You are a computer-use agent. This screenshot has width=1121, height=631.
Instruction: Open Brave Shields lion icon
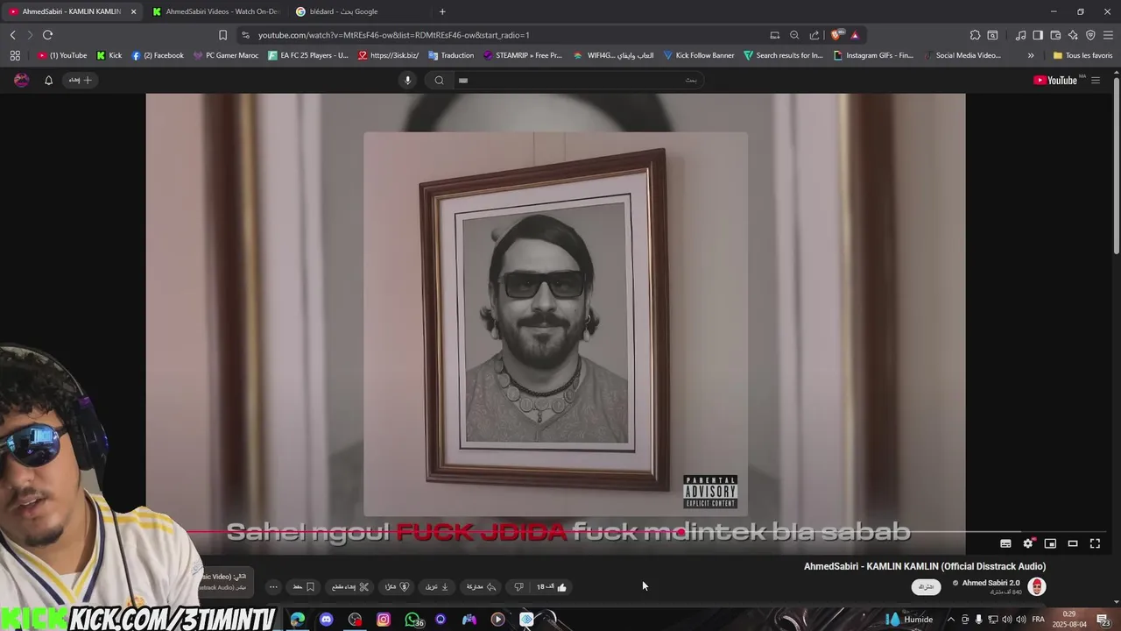(836, 35)
